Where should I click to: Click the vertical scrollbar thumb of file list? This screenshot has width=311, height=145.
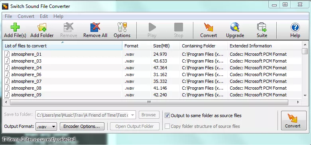click(305, 51)
